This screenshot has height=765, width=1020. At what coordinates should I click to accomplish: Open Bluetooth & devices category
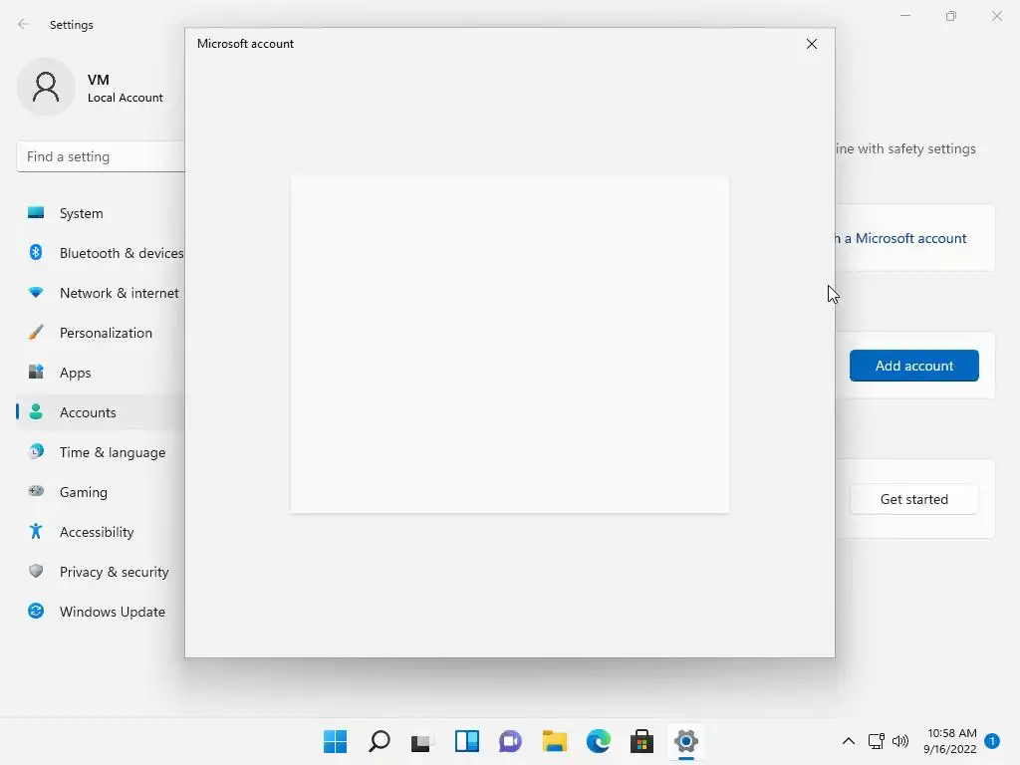(101, 253)
